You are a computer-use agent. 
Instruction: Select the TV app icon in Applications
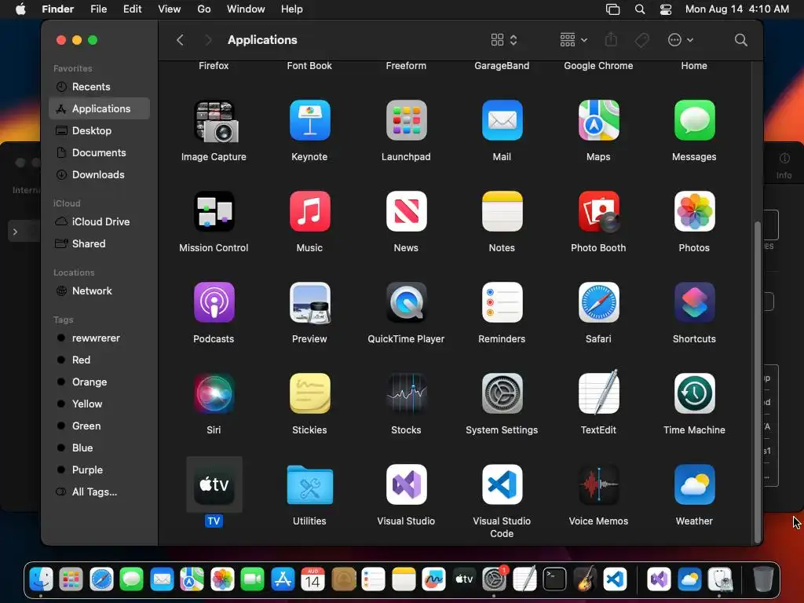pos(214,484)
